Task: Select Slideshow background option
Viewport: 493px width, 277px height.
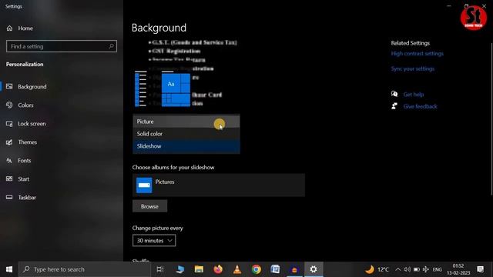Action: [x=186, y=146]
